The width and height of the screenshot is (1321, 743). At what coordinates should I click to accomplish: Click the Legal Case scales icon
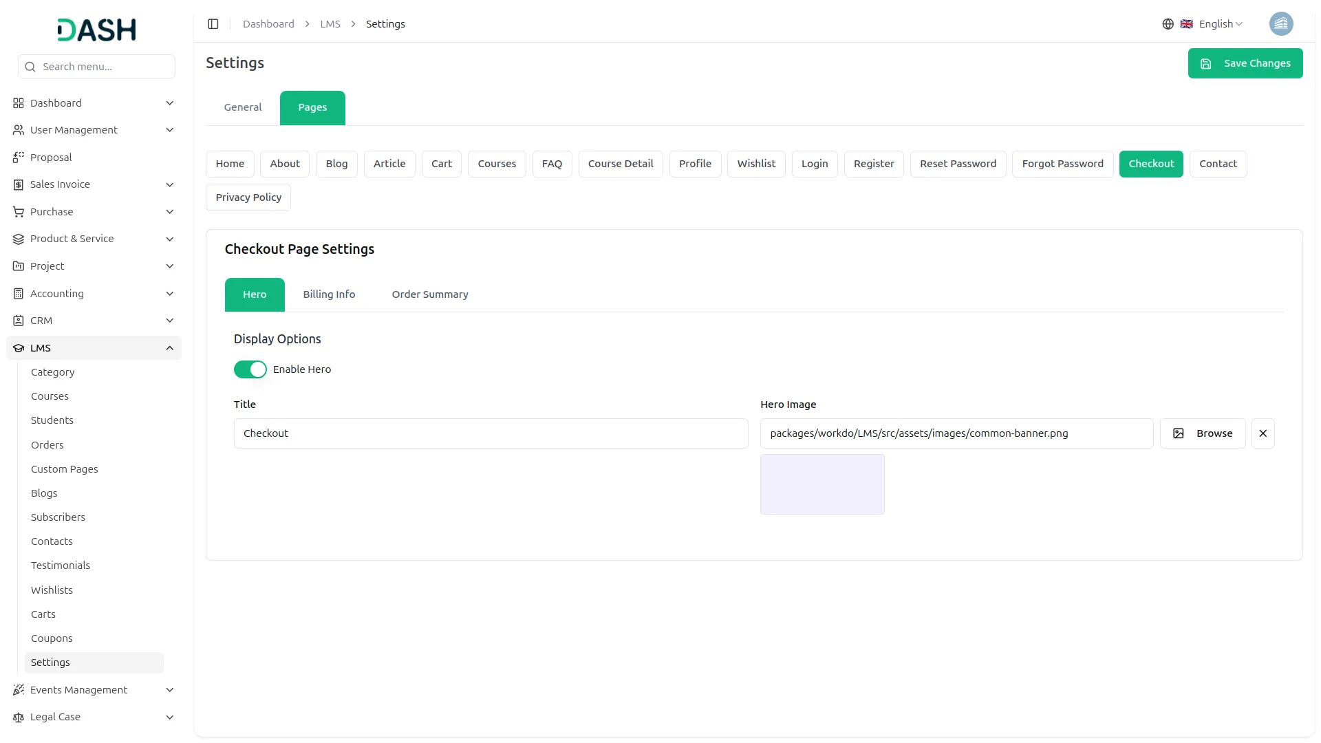[19, 717]
